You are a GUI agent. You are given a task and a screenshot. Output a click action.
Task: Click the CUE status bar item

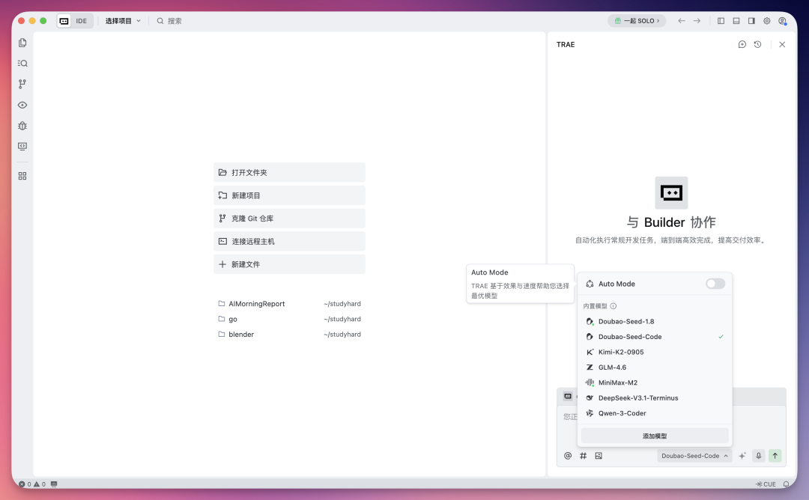pos(766,484)
